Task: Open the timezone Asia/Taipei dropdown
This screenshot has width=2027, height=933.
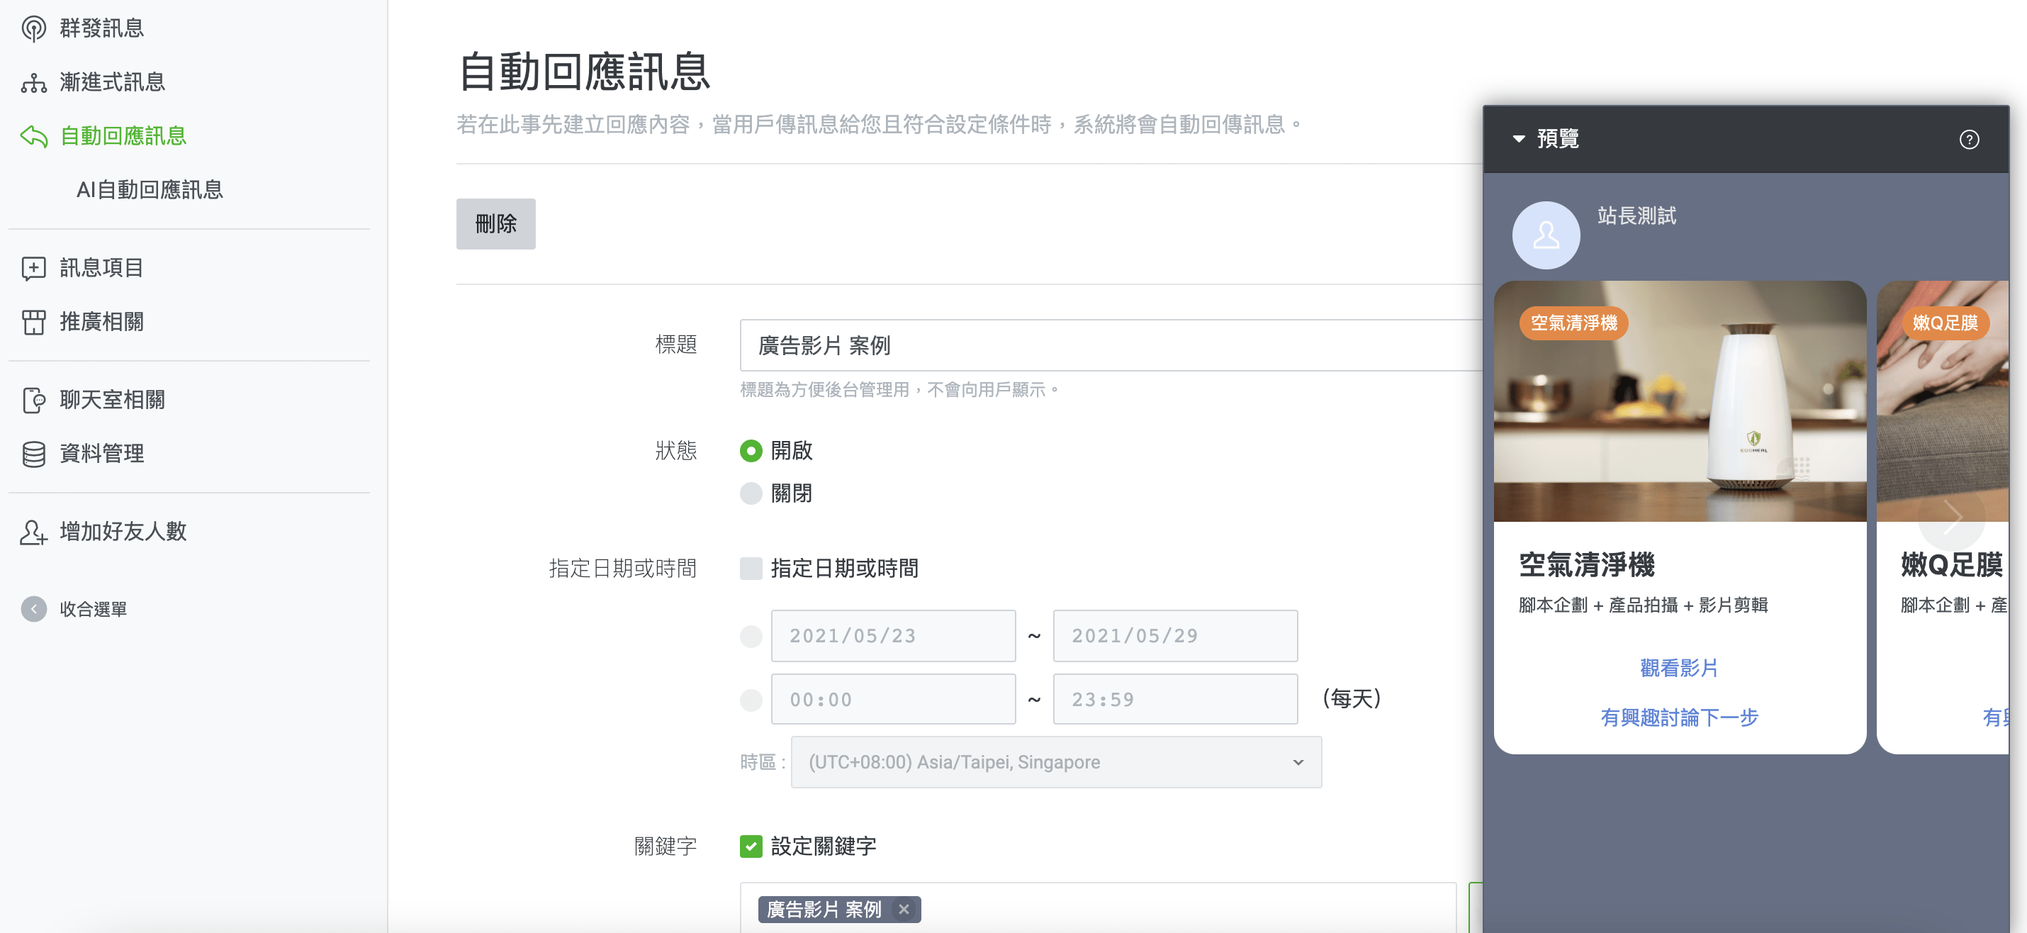Action: pos(1056,762)
